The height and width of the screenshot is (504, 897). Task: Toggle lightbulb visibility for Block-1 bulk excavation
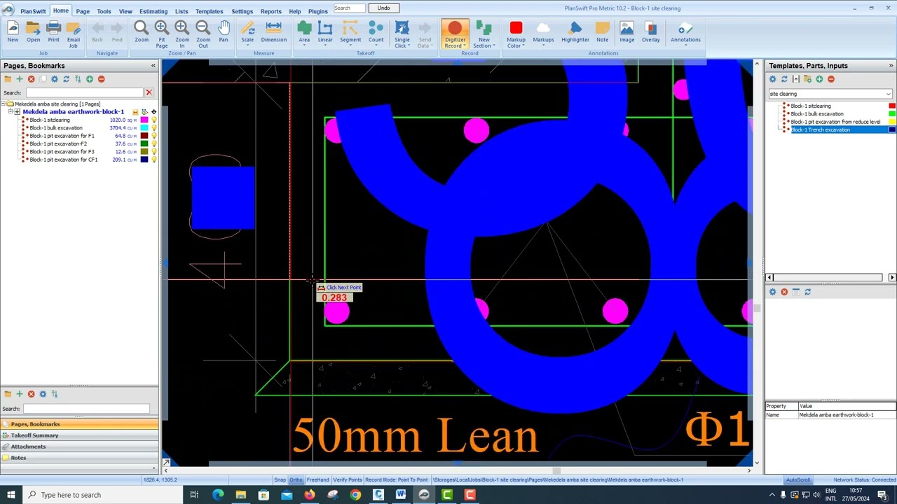point(153,128)
